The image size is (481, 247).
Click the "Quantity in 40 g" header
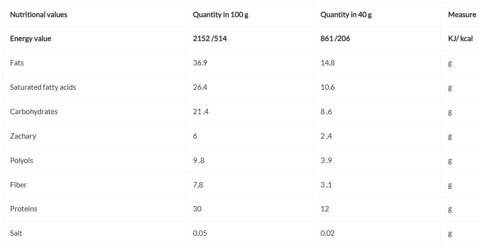(x=346, y=15)
